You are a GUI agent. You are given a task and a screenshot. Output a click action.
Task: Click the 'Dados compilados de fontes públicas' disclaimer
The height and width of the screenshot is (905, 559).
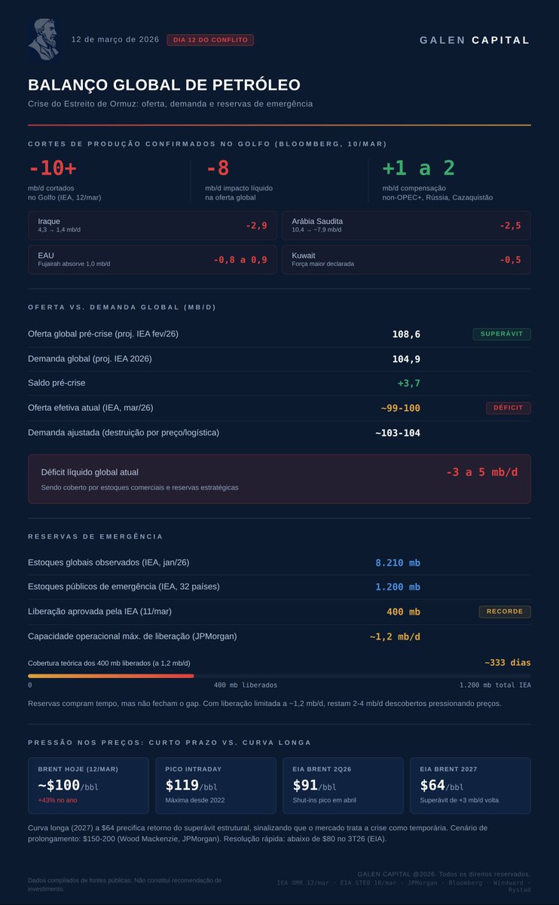pos(124,884)
